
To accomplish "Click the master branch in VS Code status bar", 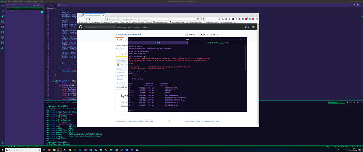I will [x=3, y=147].
